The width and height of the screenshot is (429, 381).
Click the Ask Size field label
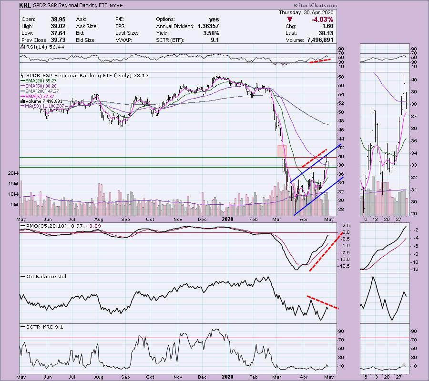tap(87, 26)
